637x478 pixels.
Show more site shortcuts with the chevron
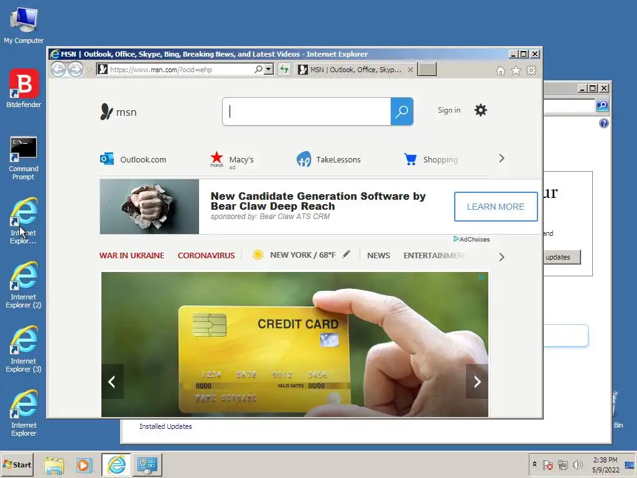click(502, 159)
